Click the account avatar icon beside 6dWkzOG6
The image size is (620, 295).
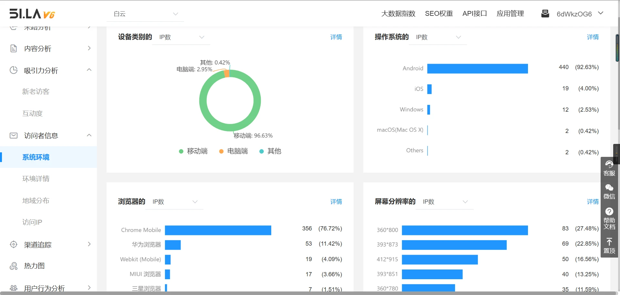click(x=545, y=14)
